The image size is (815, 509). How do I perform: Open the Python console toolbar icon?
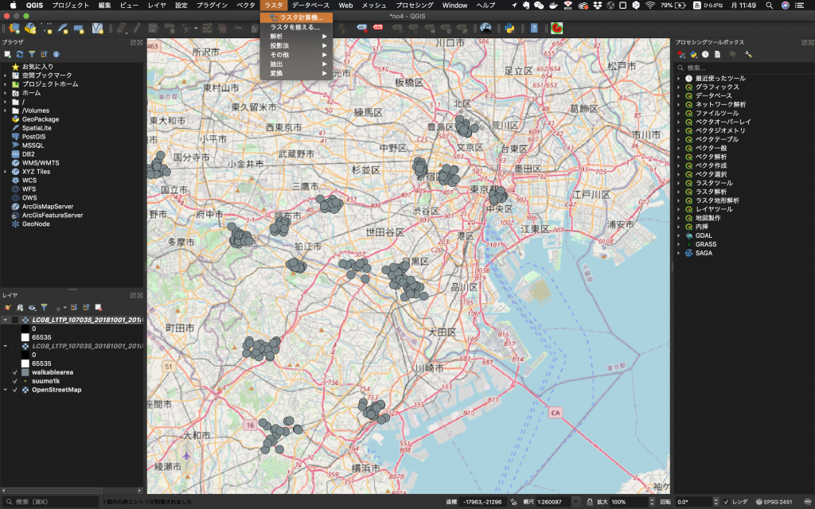509,29
